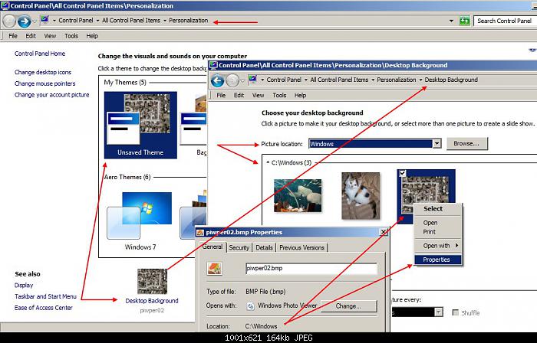537x343 pixels.
Task: Expand arrow after Personalization in Desktop Background breadcrumb
Action: pos(420,80)
